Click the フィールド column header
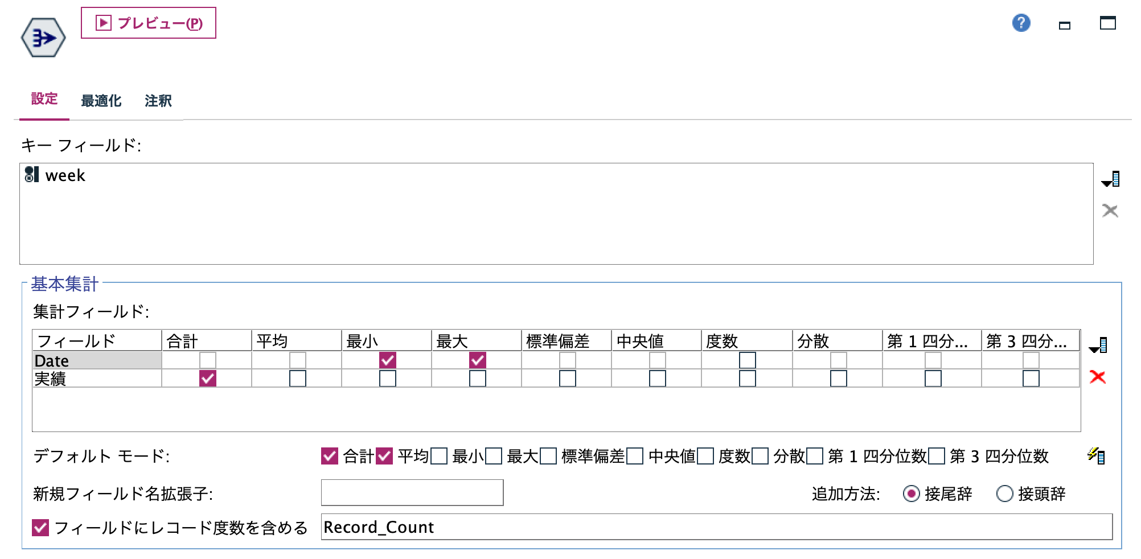This screenshot has width=1141, height=559. pos(97,341)
